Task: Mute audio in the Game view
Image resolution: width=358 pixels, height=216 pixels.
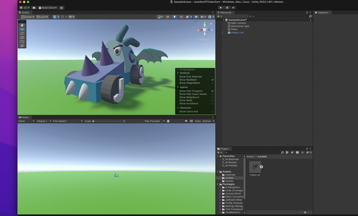Action: (x=186, y=121)
